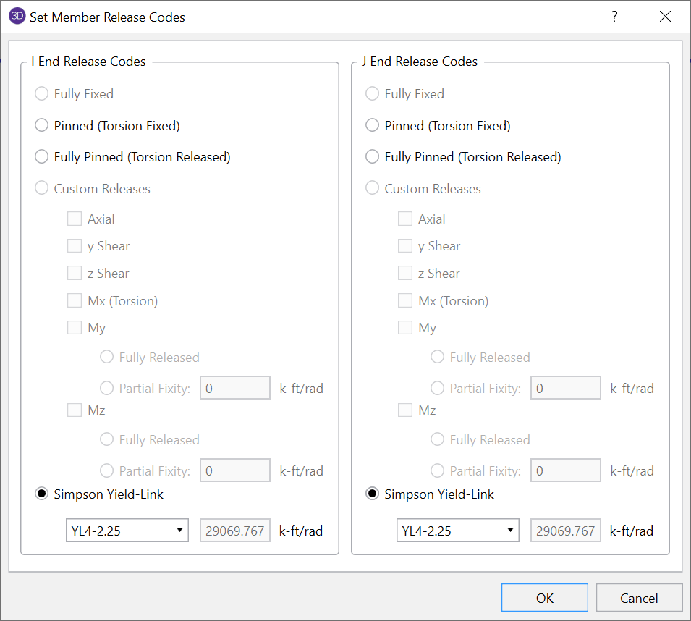The height and width of the screenshot is (621, 691).
Task: Select J End Pinned (Torsion Fixed) option
Action: click(373, 126)
